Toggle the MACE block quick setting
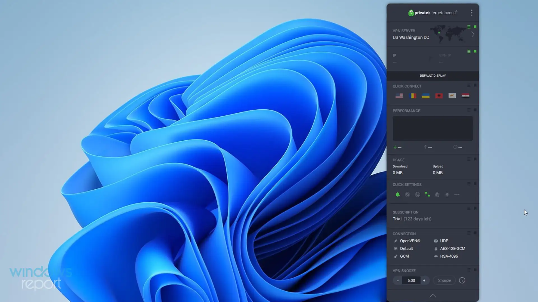 tap(407, 195)
